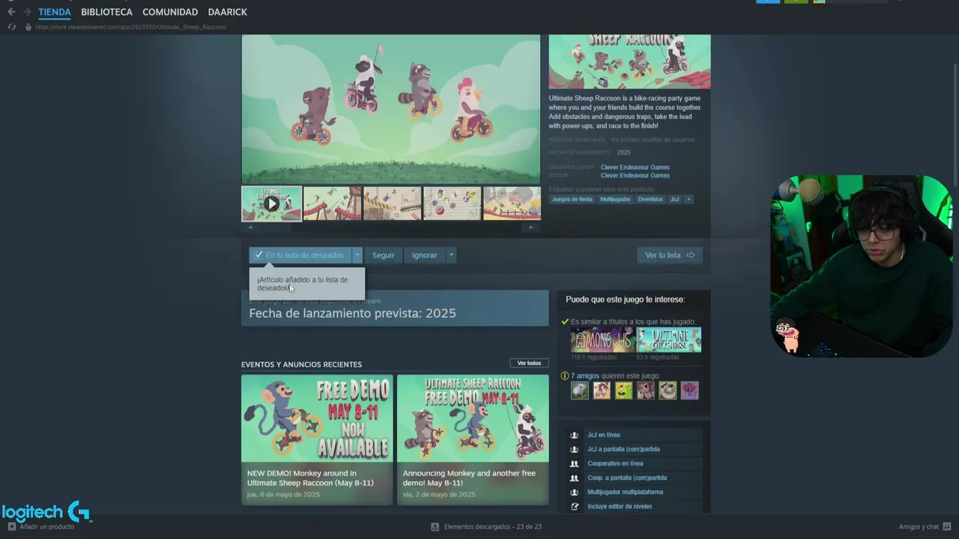959x539 pixels.
Task: Go back with the navigation back arrow
Action: tap(10, 12)
